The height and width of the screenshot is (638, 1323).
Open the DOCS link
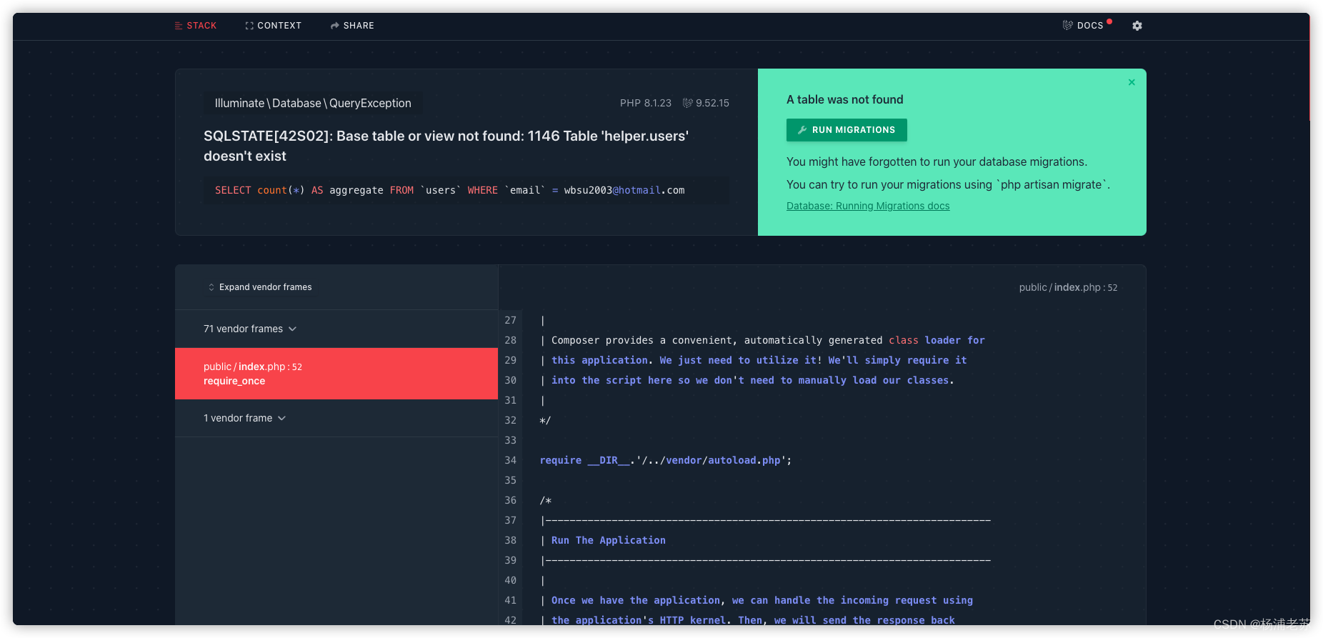(1084, 26)
